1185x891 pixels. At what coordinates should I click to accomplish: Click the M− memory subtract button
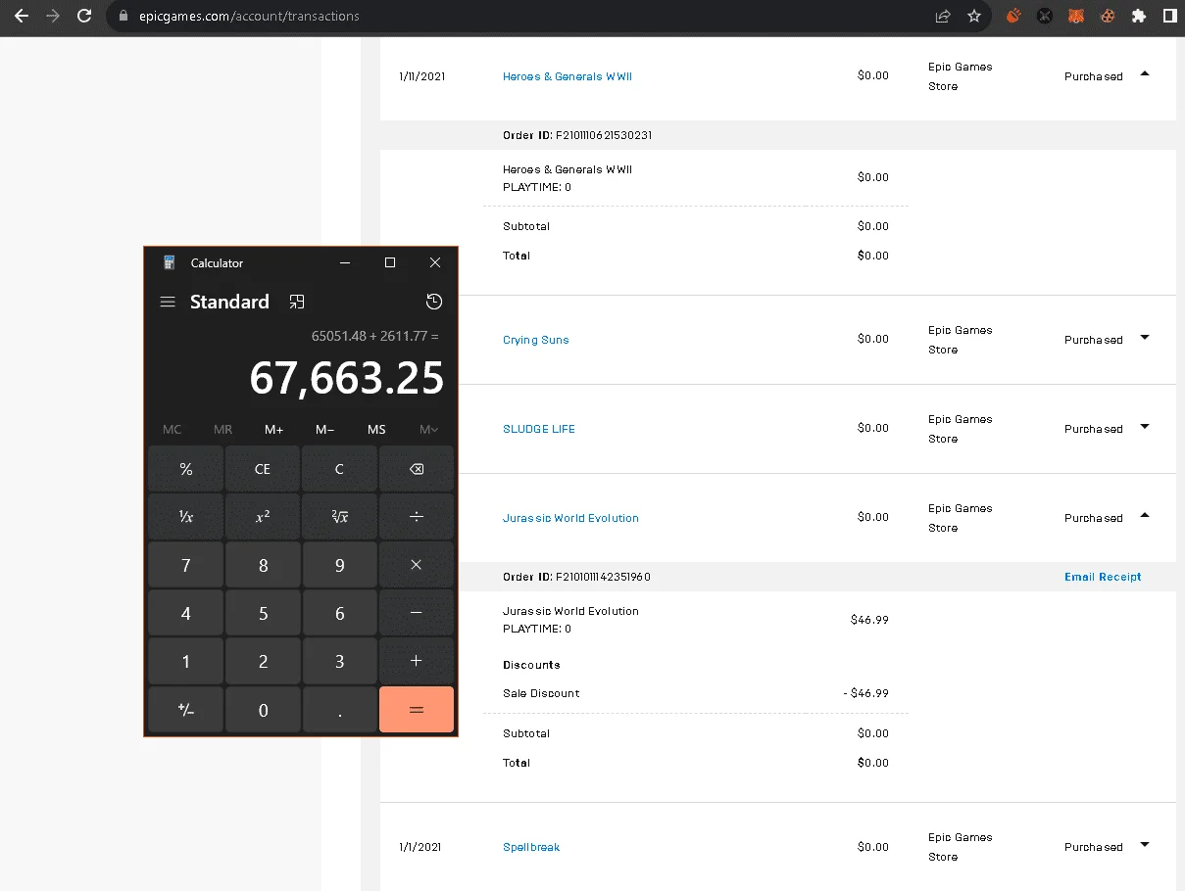click(x=325, y=429)
